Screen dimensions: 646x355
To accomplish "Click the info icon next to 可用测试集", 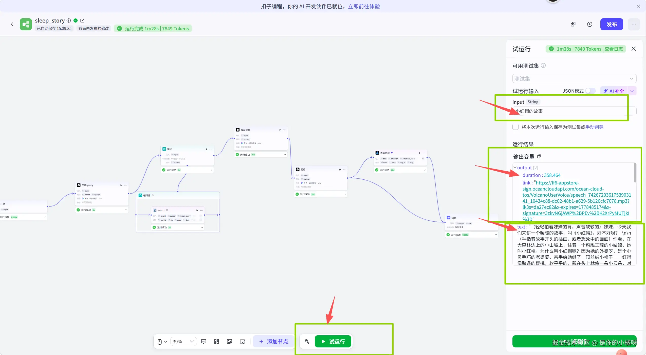I will (543, 66).
